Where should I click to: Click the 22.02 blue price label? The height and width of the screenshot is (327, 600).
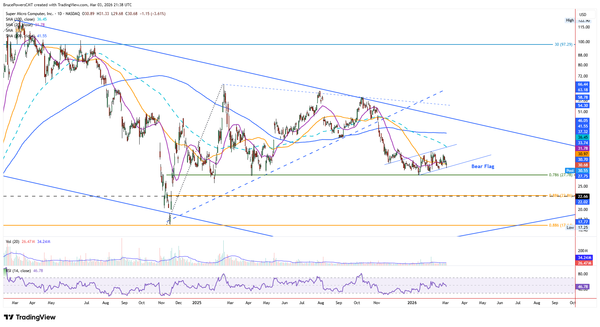click(583, 202)
